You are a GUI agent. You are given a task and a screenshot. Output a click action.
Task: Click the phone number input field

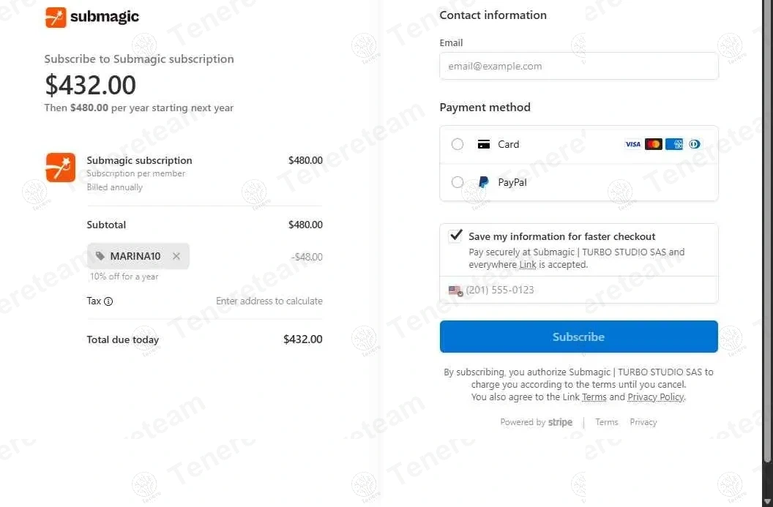click(586, 290)
